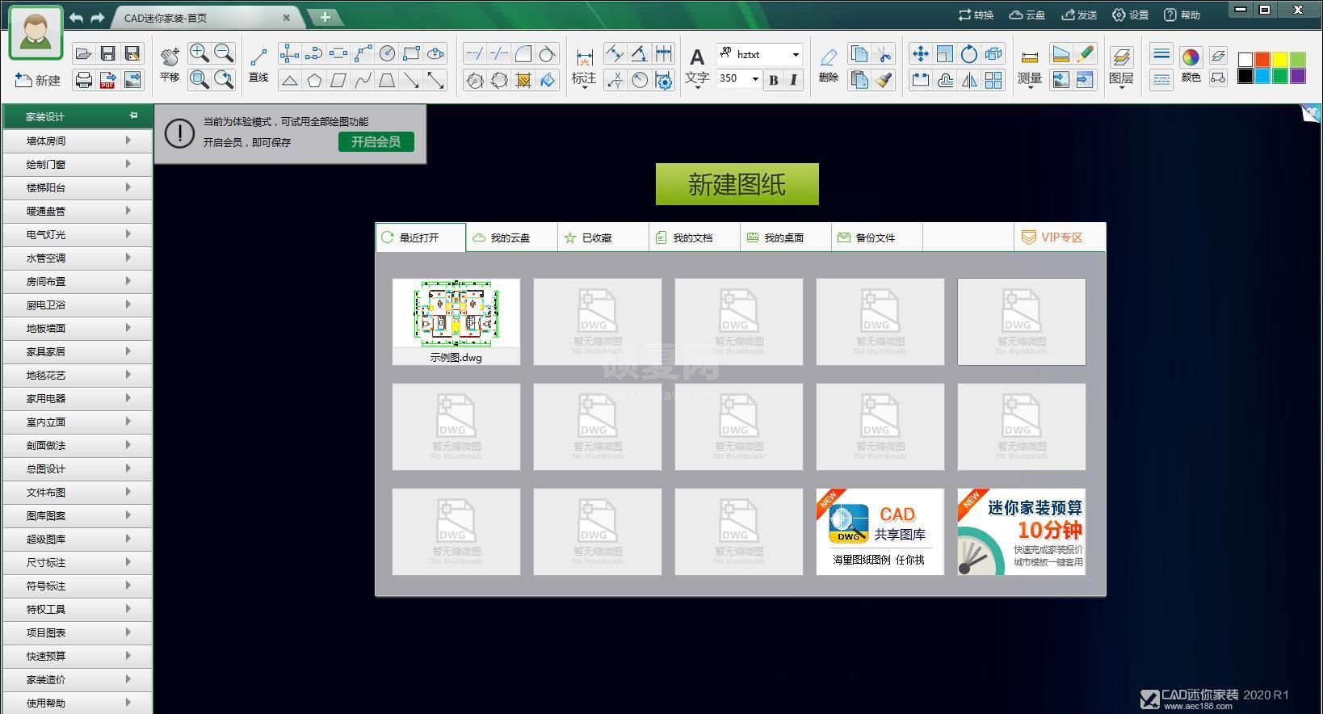Click the redo arrow icon

[x=98, y=17]
